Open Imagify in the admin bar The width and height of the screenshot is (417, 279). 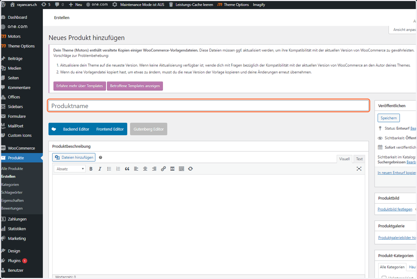[259, 5]
